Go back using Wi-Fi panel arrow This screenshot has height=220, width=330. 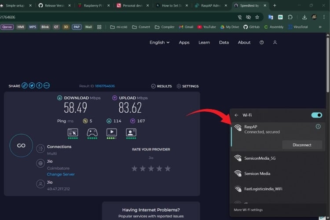coord(236,115)
